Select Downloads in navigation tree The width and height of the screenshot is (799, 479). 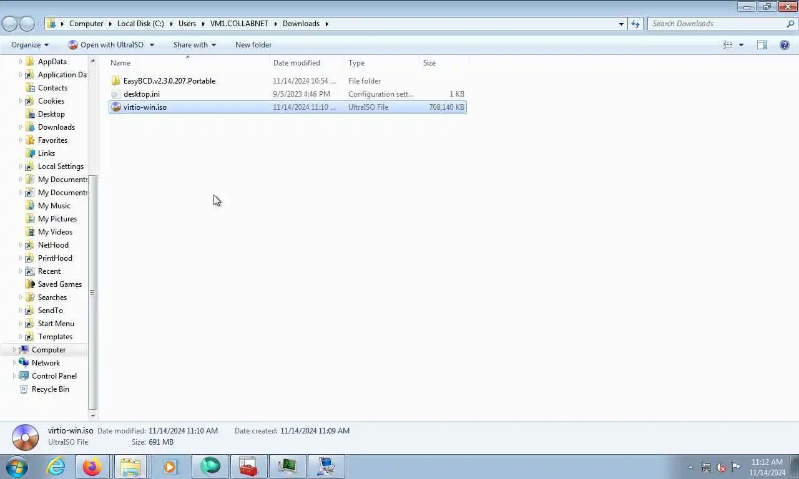pos(56,127)
